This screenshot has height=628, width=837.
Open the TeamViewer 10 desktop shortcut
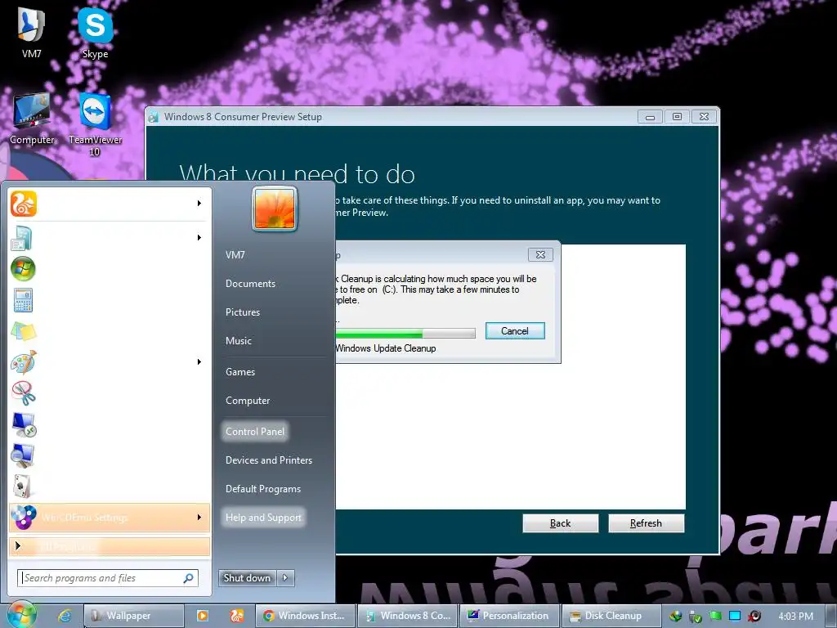coord(95,124)
